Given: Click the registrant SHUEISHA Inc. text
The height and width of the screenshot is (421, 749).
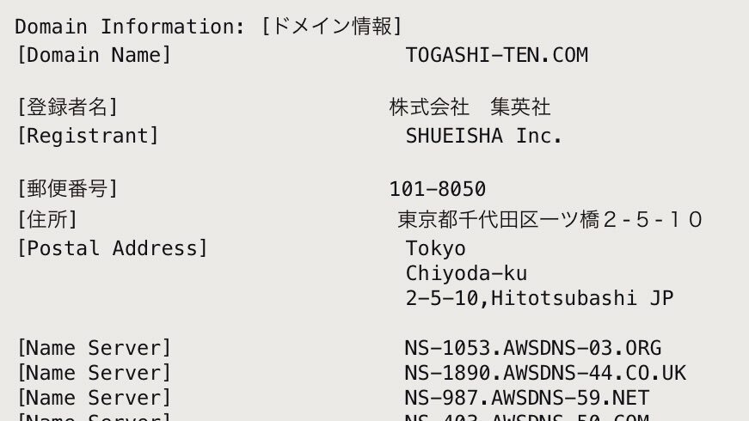Looking at the screenshot, I should coord(484,136).
